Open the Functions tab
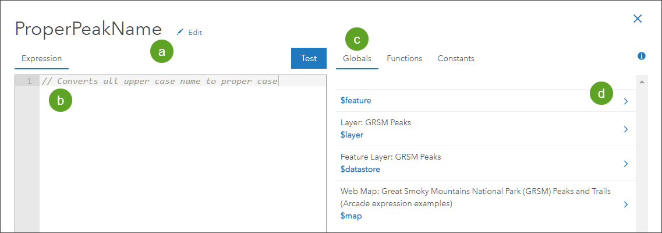Image resolution: width=662 pixels, height=233 pixels. click(404, 58)
